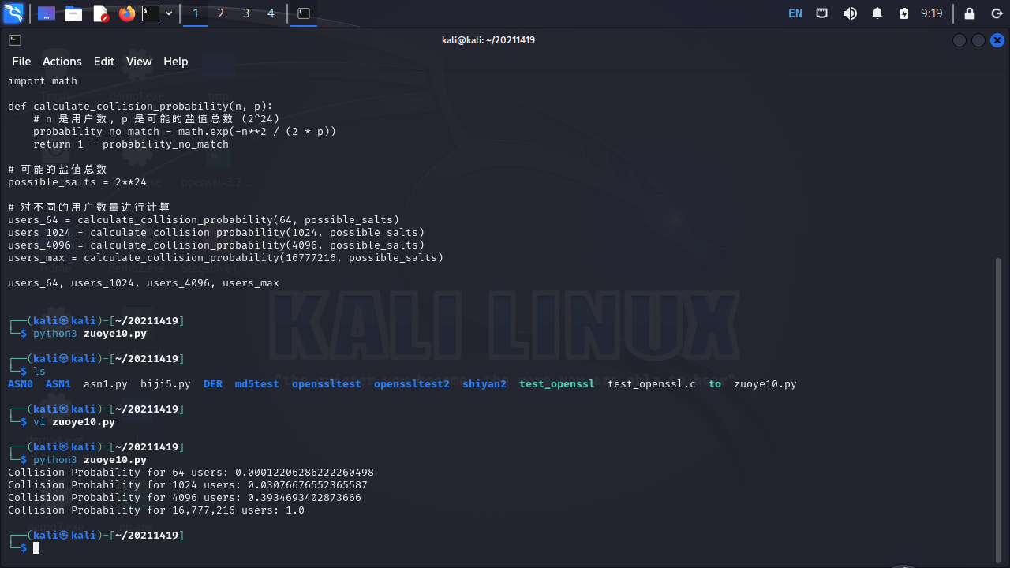Open the View menu

[x=139, y=62]
